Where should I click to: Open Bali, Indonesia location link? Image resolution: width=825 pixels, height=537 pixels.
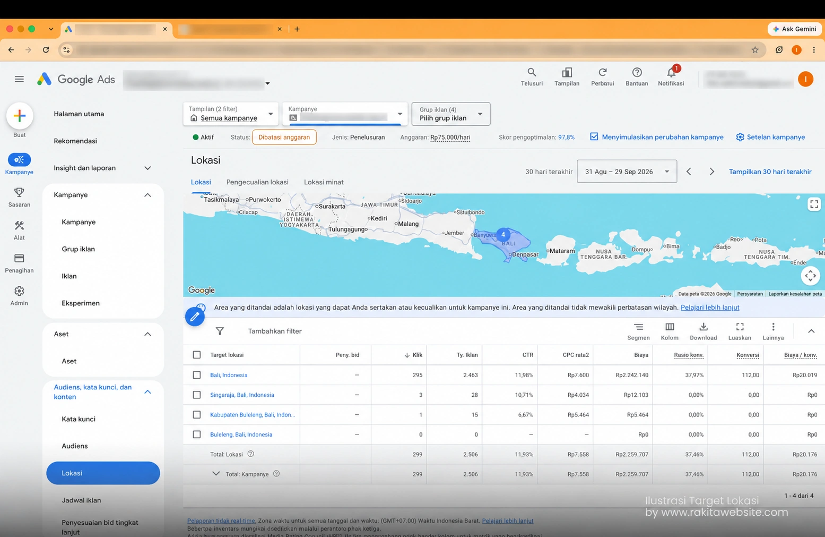[x=229, y=375]
